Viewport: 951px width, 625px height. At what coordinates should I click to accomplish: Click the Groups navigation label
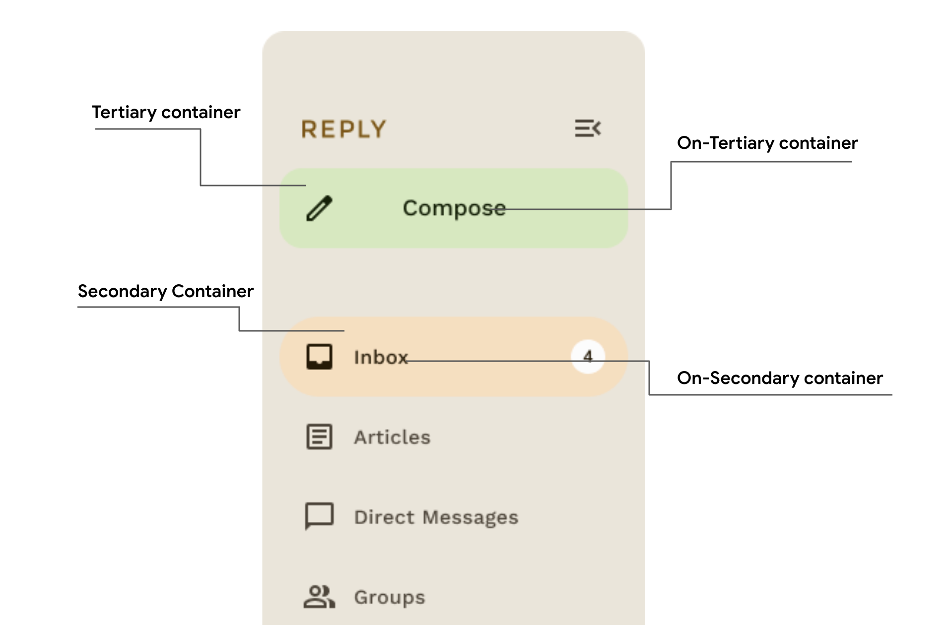[x=389, y=597]
